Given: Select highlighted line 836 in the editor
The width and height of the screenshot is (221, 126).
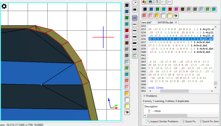Looking at the screenshot, I should [181, 39].
